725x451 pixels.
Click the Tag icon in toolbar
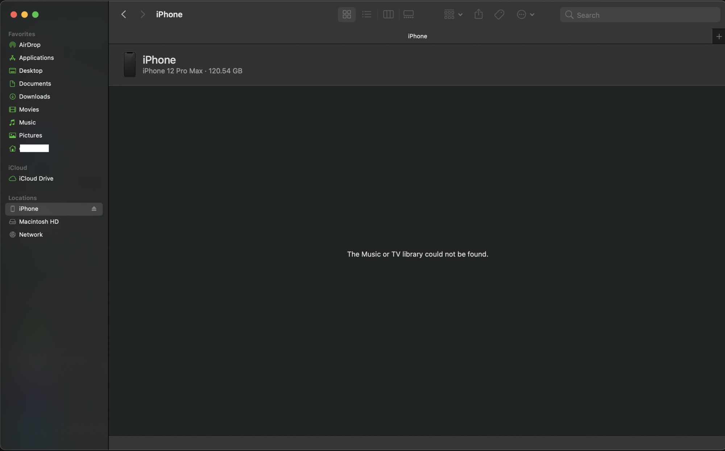[499, 14]
